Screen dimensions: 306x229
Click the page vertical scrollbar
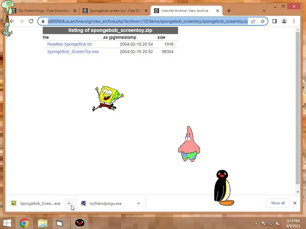coord(298,108)
